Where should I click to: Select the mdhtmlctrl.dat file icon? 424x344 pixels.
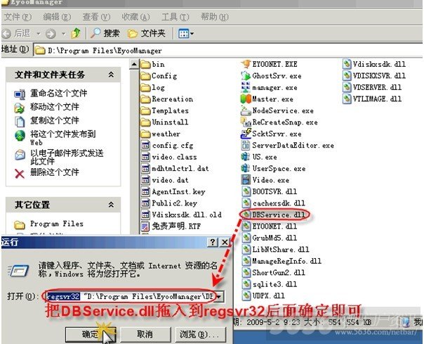tap(145, 169)
